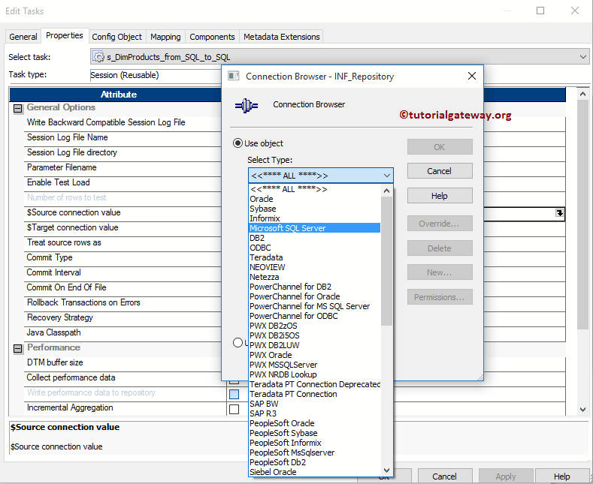Viewport: 593px width, 484px height.
Task: Select Teradata PT Connection Deprecated
Action: [315, 384]
